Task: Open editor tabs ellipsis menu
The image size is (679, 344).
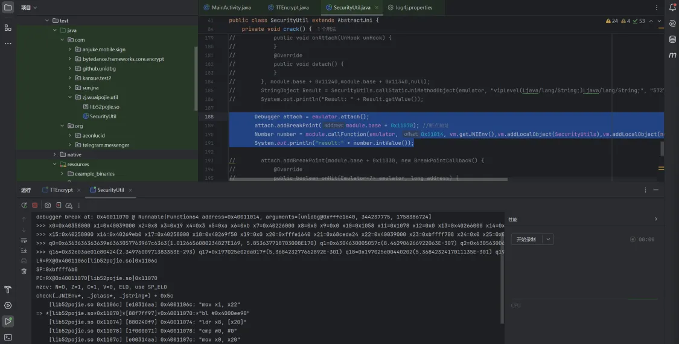Action: pos(657,7)
